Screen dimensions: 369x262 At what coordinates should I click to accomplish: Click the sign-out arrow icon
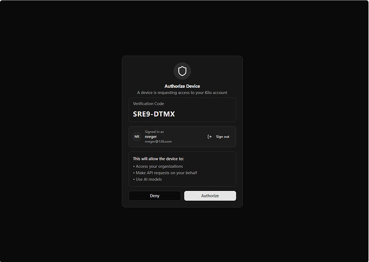point(210,137)
